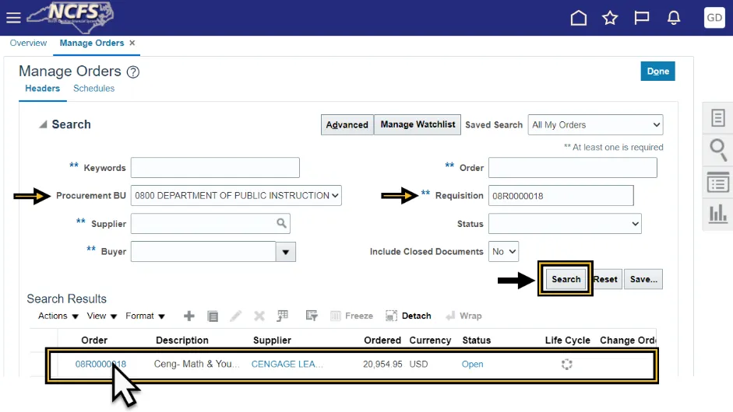
Task: Click the plus icon to create order
Action: coord(189,316)
